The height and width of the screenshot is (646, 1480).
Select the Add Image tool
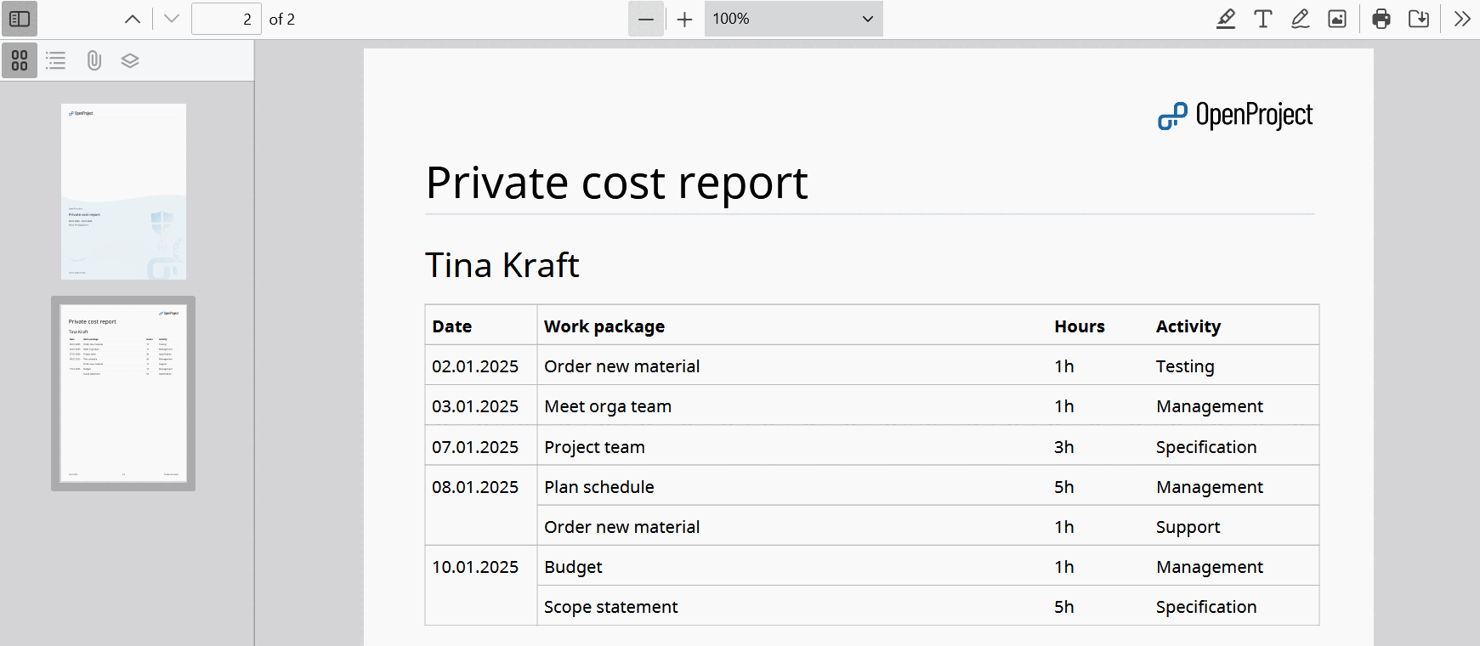[x=1337, y=19]
